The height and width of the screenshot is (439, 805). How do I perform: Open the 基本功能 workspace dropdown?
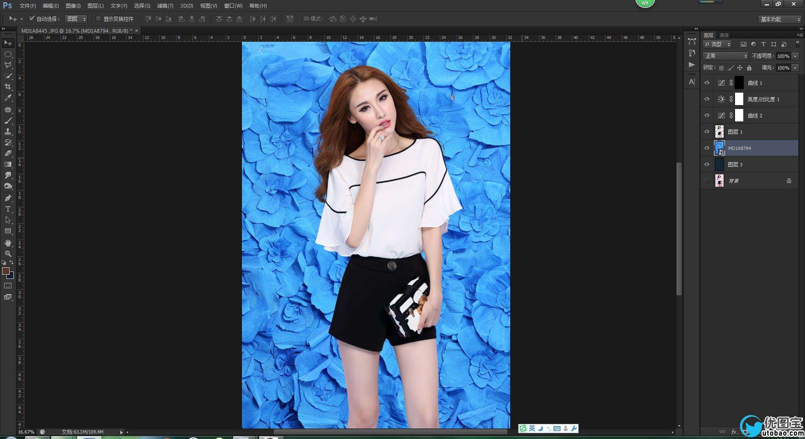(x=780, y=19)
